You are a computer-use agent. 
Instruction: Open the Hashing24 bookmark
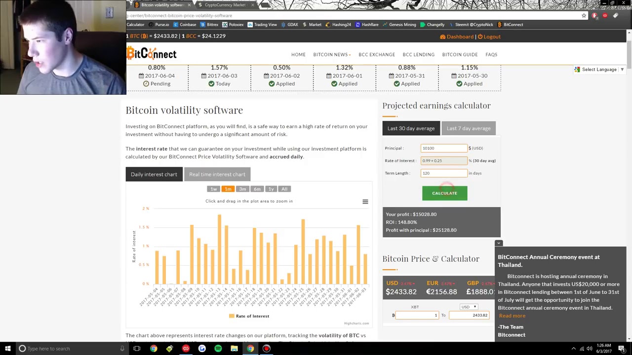(338, 25)
